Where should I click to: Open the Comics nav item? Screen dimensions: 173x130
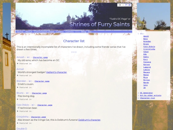(70, 32)
